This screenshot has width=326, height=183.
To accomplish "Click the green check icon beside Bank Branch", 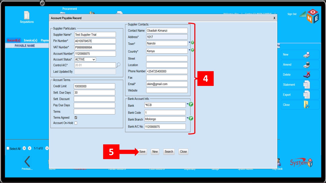I will (x=191, y=118).
